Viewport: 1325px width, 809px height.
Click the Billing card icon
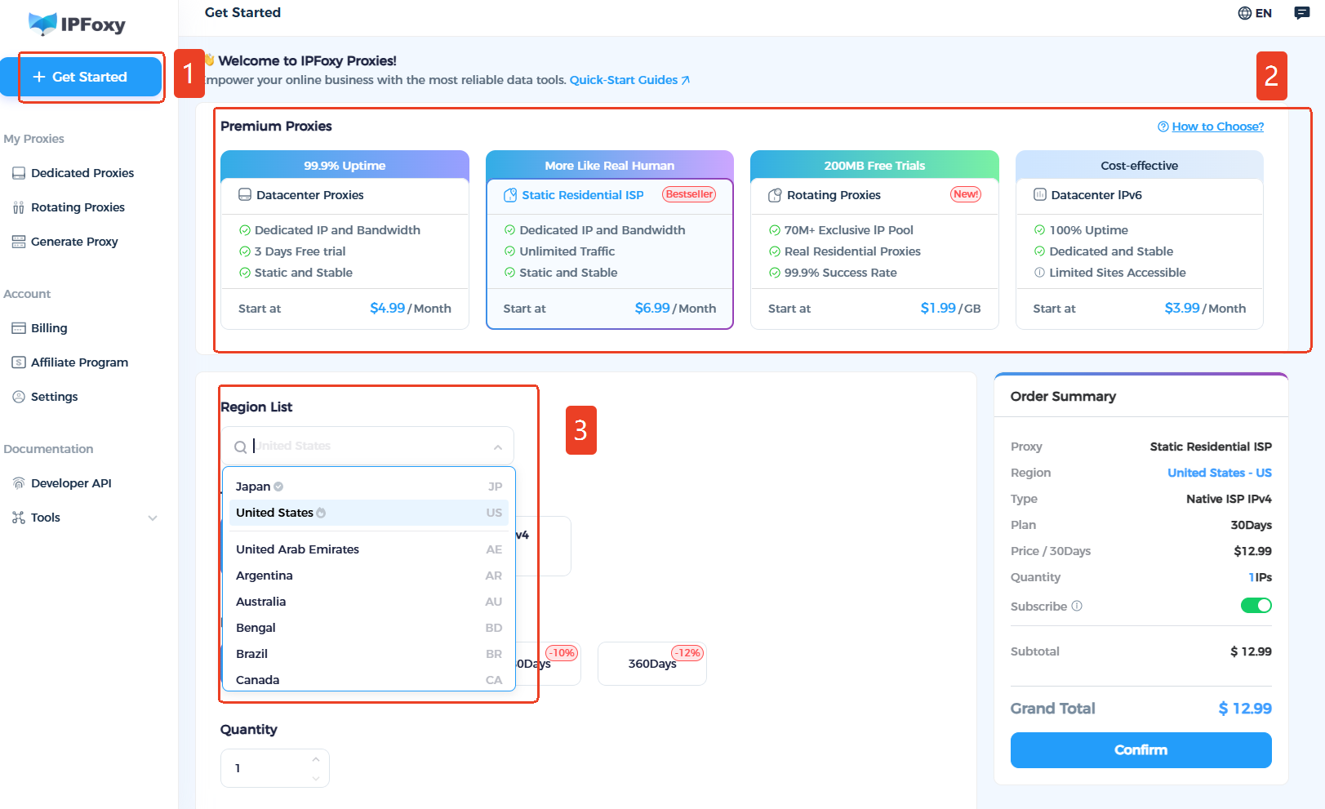[x=19, y=328]
